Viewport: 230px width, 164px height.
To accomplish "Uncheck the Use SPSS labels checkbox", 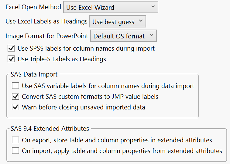I will pyautogui.click(x=11, y=48).
